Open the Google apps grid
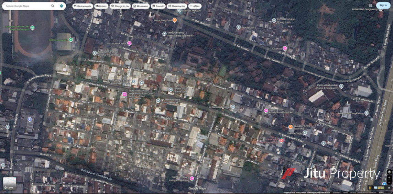 pyautogui.click(x=370, y=5)
